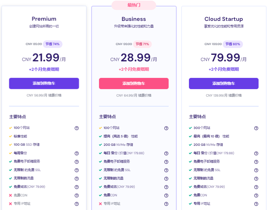Show info for Cloud Startup 免费域名
Viewport: 267px width, 210px height.
point(256,187)
